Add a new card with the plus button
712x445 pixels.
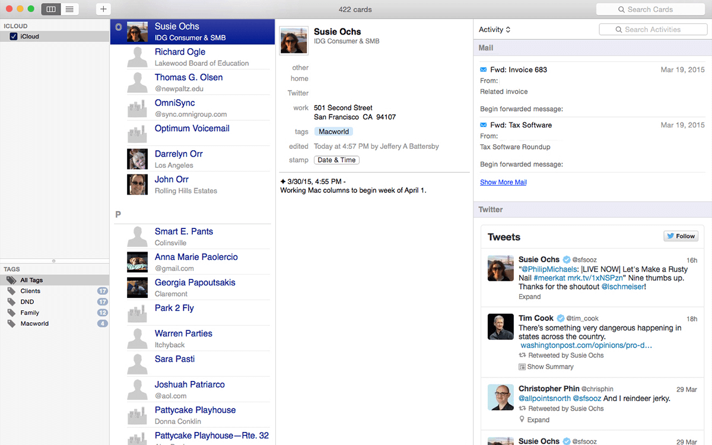103,9
